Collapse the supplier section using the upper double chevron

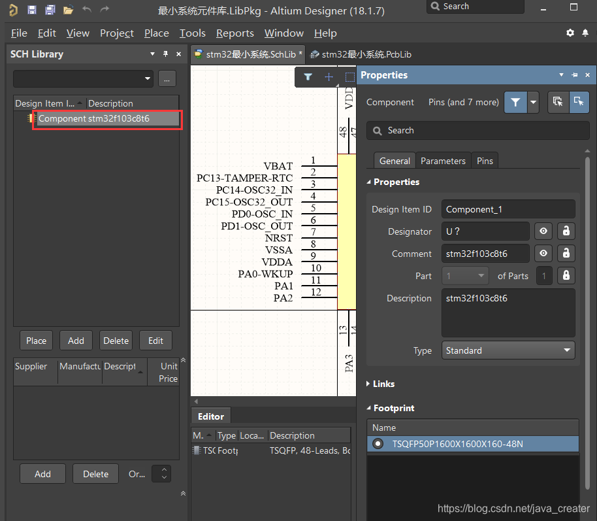(183, 360)
